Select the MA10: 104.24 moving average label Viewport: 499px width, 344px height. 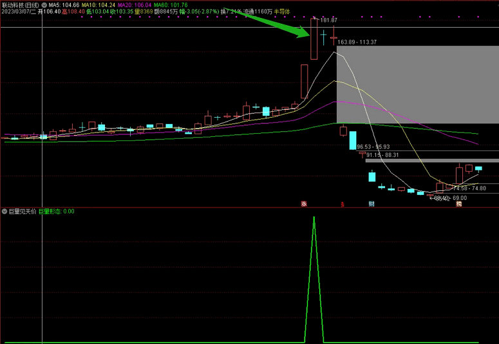tap(99, 5)
